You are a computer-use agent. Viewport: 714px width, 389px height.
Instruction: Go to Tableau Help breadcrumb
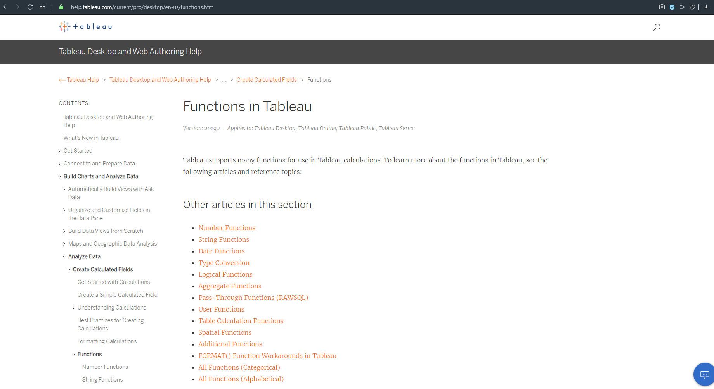tap(82, 80)
